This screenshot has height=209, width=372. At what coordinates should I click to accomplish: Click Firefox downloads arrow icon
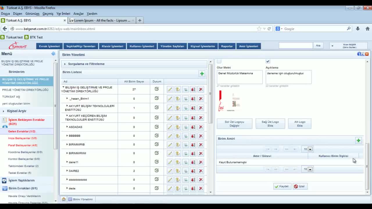(358, 29)
